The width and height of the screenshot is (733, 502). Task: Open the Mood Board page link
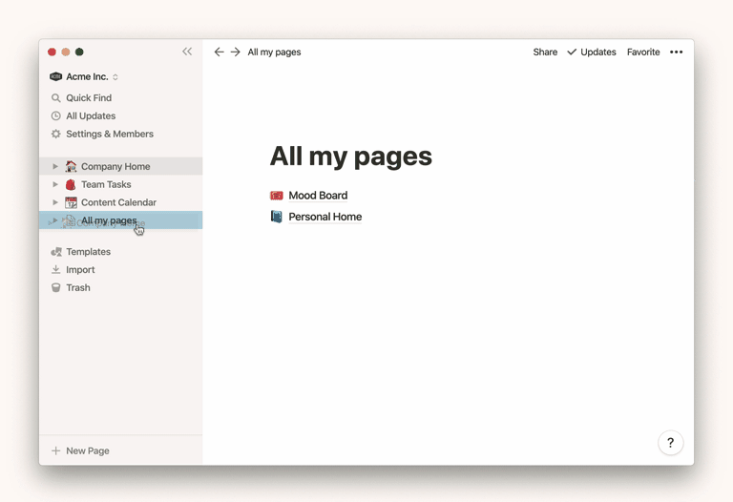318,196
